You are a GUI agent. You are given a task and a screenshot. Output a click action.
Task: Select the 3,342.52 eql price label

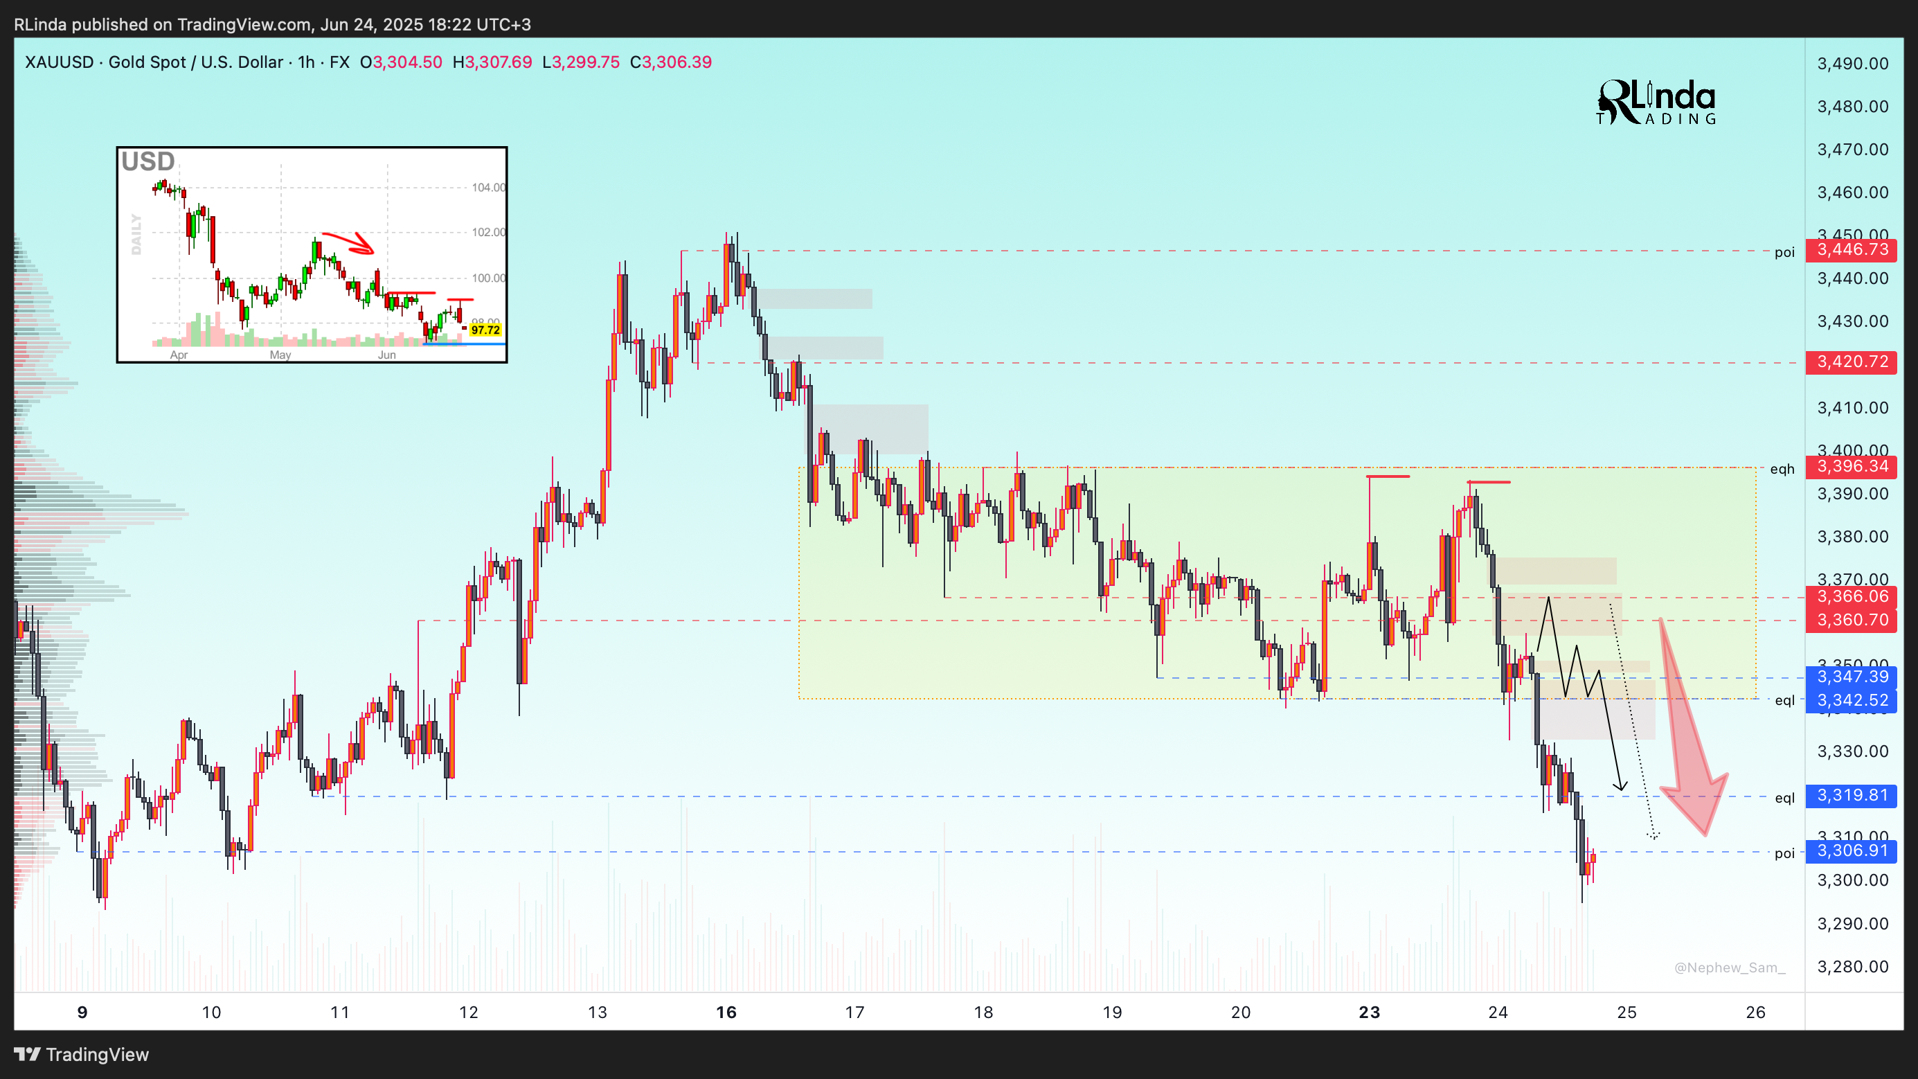pyautogui.click(x=1852, y=701)
